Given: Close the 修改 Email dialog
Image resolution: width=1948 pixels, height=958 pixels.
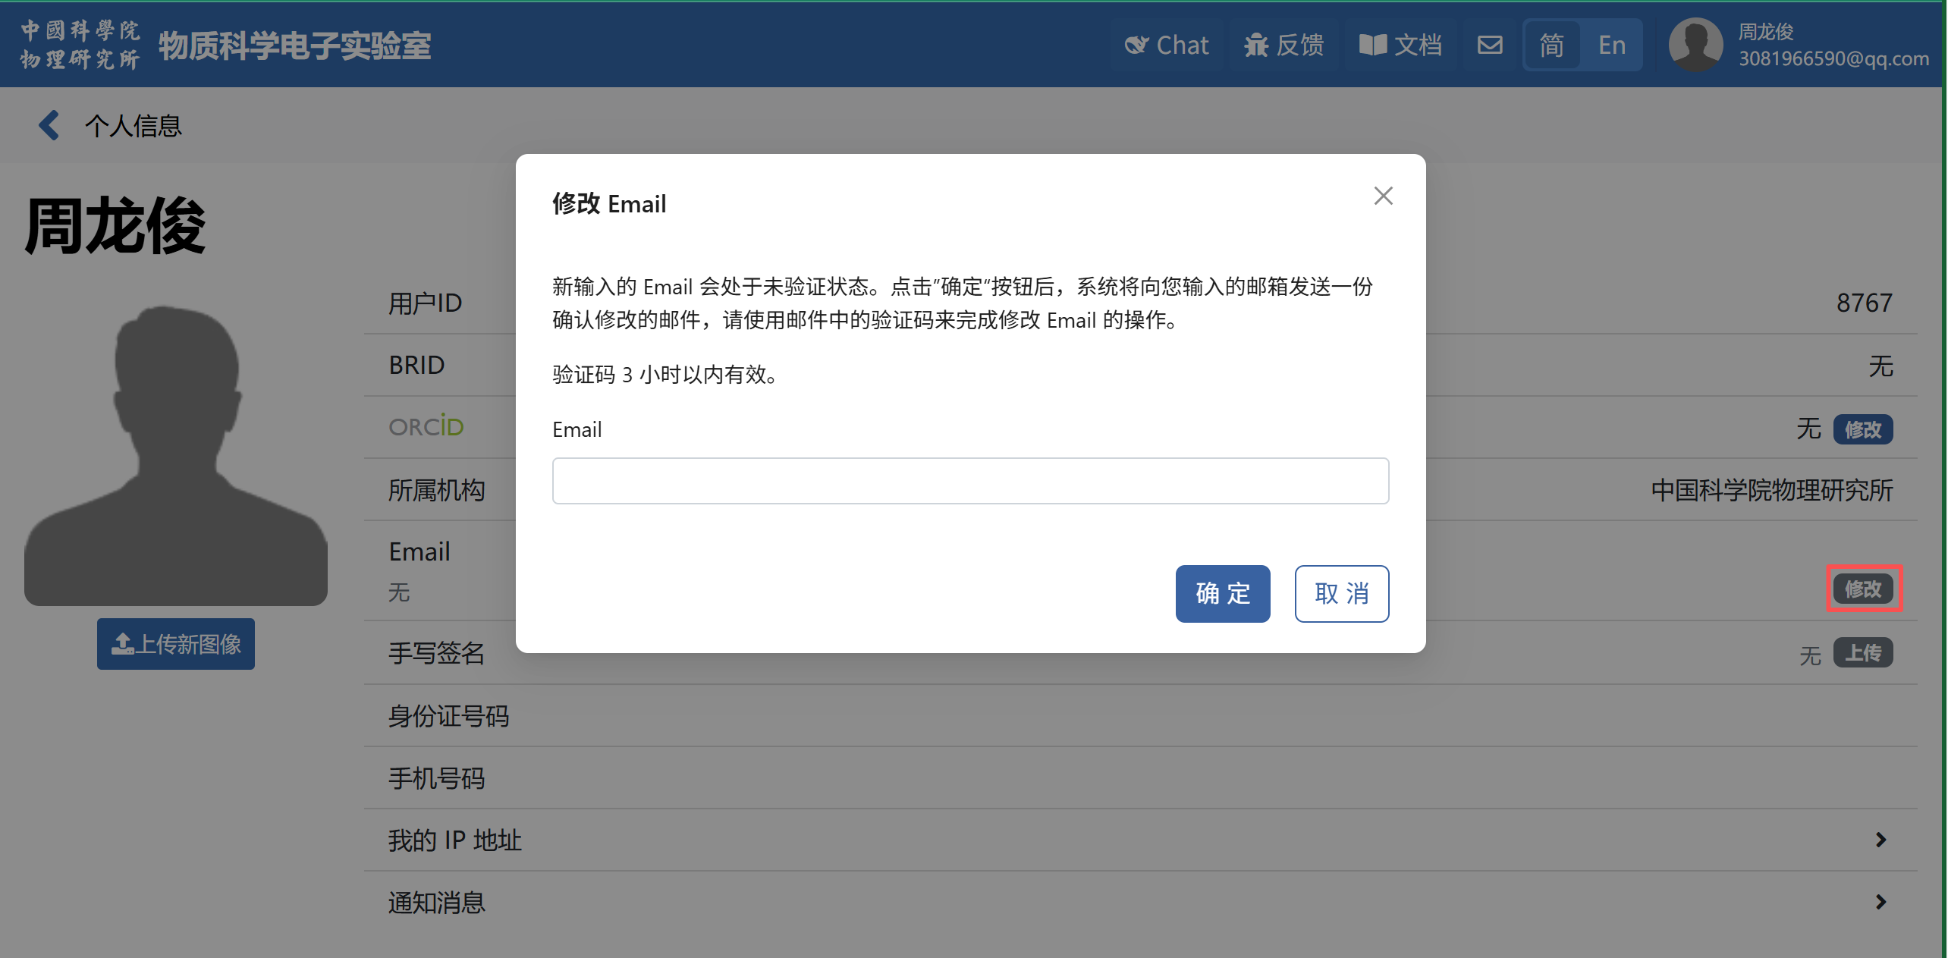Looking at the screenshot, I should tap(1383, 196).
